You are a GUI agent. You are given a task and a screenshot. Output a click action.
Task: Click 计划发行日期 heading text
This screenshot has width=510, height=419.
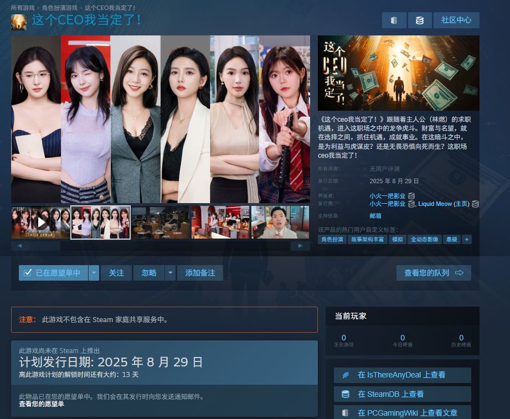point(111,362)
